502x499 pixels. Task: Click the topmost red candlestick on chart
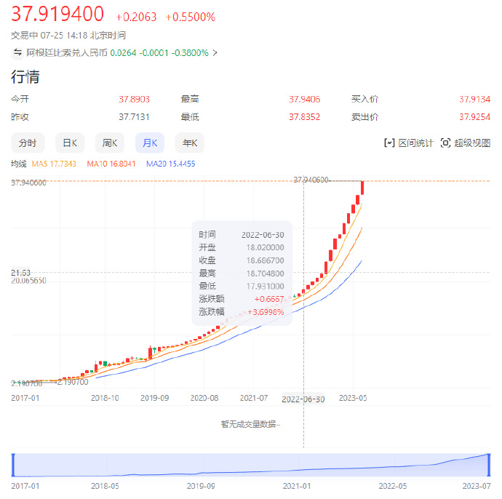(x=362, y=188)
